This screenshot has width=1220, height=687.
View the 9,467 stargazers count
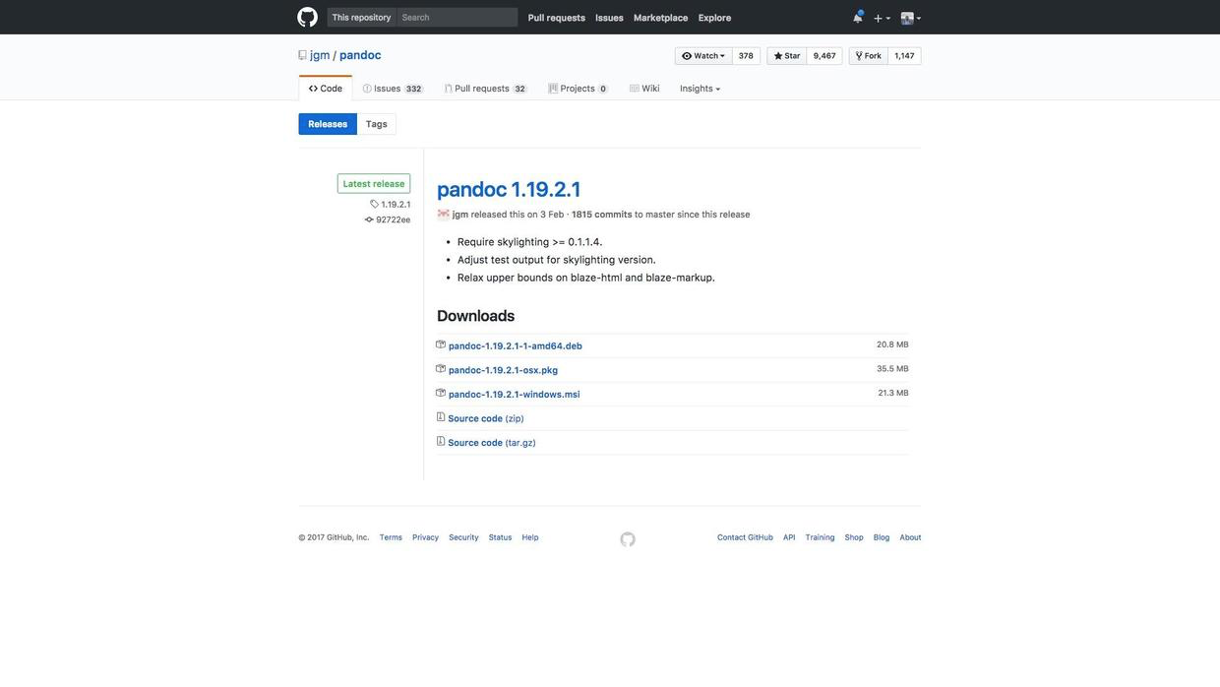click(x=824, y=56)
